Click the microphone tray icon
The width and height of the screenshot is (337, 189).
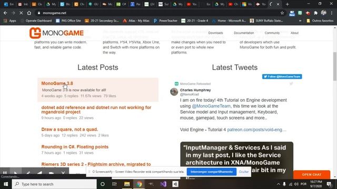point(284,184)
